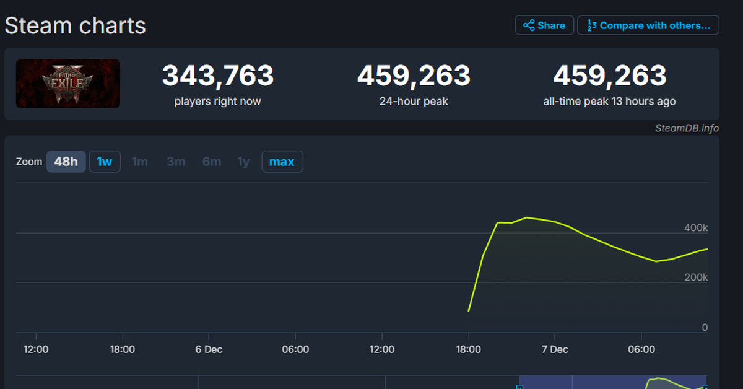Viewport: 743px width, 389px height.
Task: Click the 18:00 label before 6 Dec
Action: point(123,349)
